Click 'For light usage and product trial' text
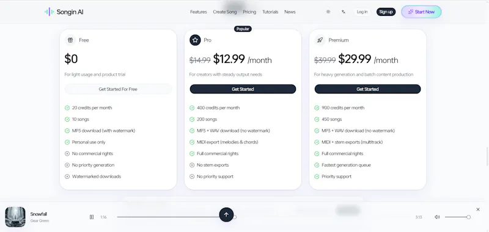Screen dimensions: 489x232 [x=95, y=74]
